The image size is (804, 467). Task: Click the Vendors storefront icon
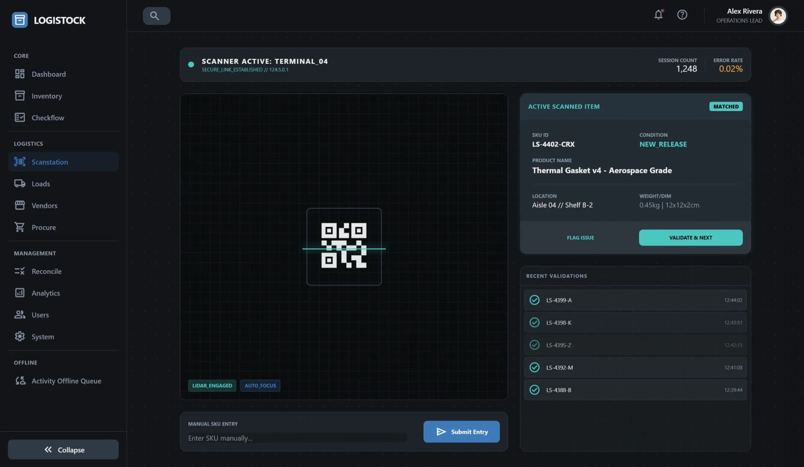20,205
